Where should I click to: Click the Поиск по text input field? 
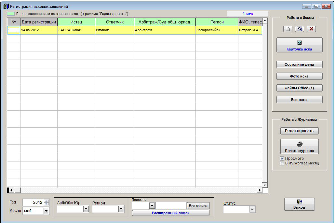pyautogui.click(x=171, y=206)
